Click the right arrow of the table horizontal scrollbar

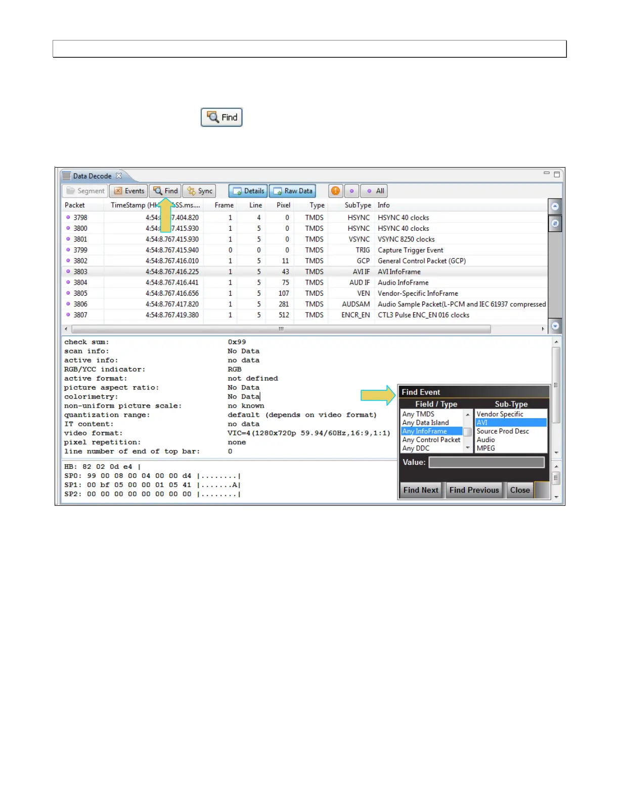[x=543, y=329]
